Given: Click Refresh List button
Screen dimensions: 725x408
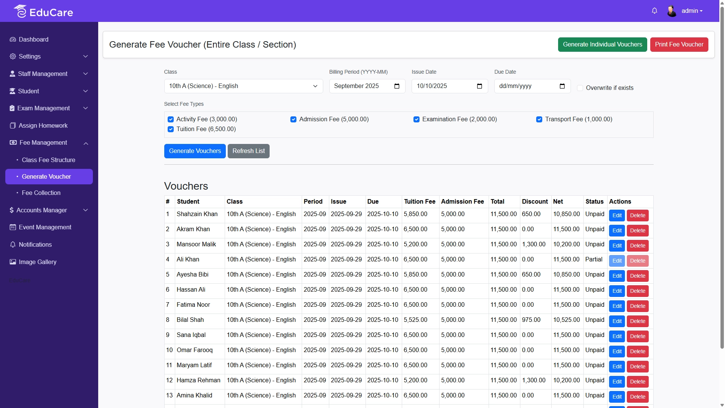Looking at the screenshot, I should (x=248, y=151).
